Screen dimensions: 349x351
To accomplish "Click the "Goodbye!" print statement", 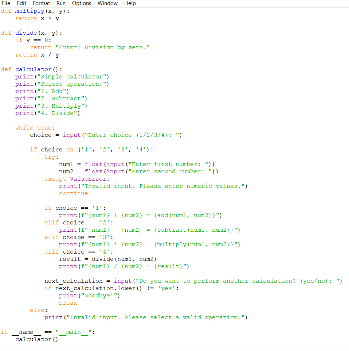I will (89, 296).
